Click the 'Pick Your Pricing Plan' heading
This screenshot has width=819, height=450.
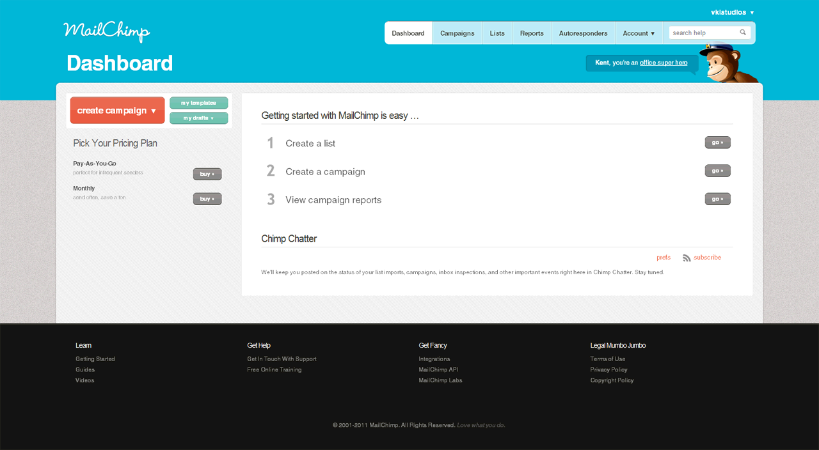(x=115, y=143)
